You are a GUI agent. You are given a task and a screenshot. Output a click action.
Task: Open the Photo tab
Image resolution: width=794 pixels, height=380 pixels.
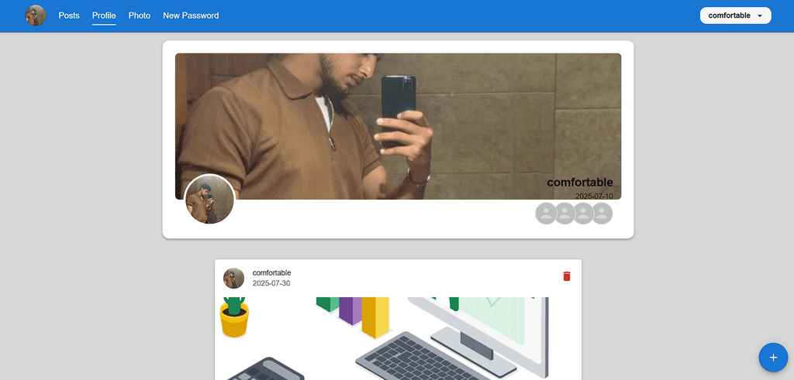(x=140, y=15)
